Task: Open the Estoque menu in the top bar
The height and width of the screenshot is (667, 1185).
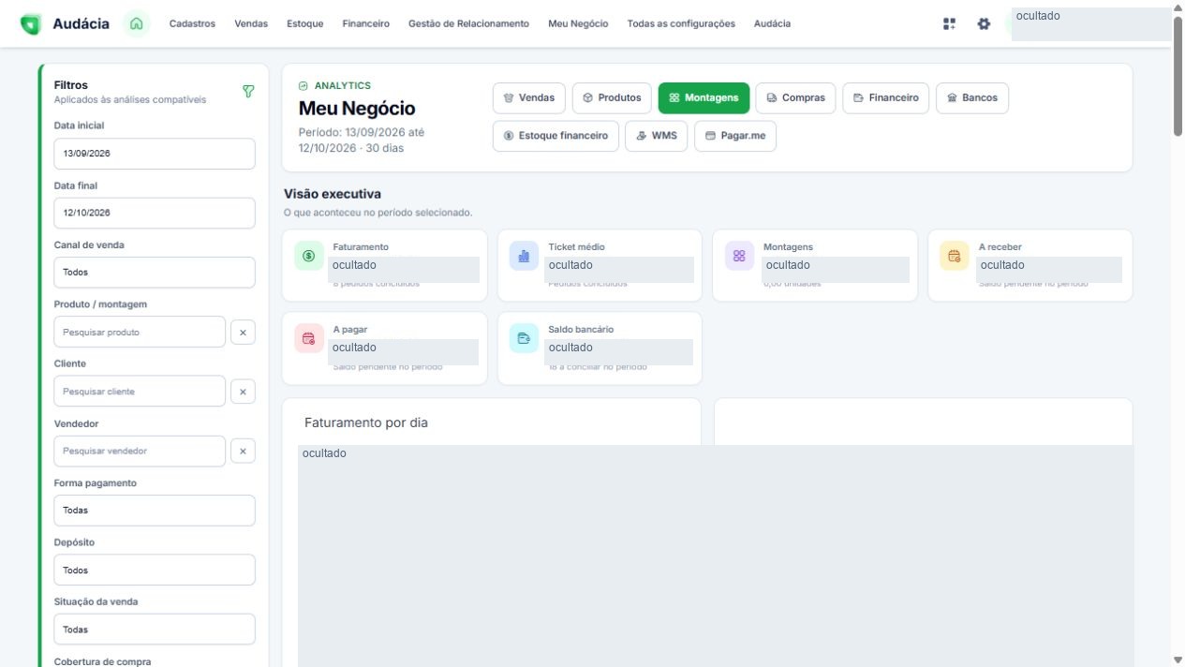Action: click(x=305, y=23)
